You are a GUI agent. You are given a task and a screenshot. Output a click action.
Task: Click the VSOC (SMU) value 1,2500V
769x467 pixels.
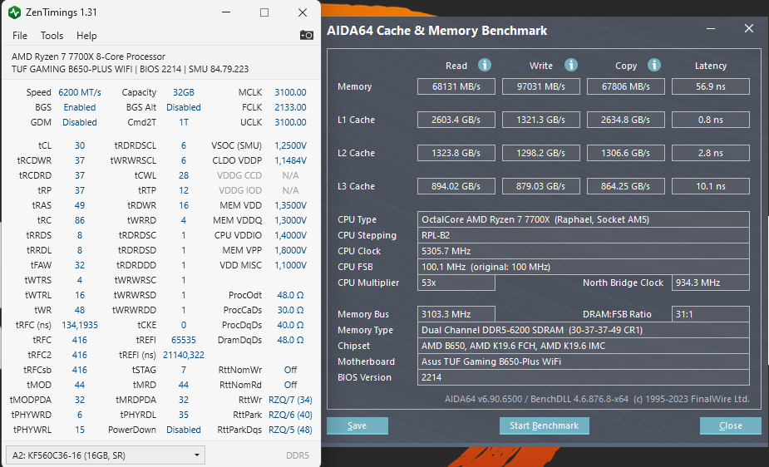290,145
